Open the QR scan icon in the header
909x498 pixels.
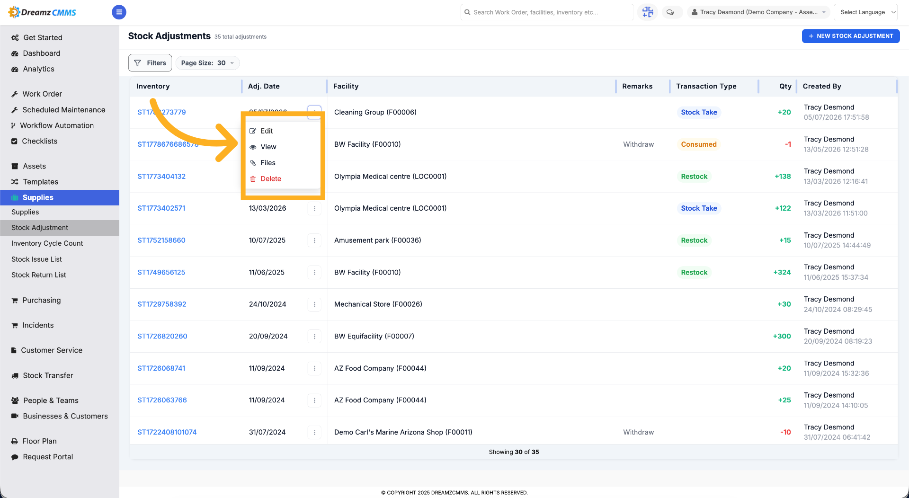coord(648,12)
